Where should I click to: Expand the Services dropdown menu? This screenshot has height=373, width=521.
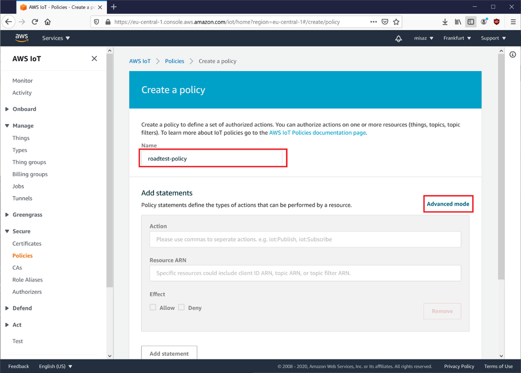coord(56,38)
